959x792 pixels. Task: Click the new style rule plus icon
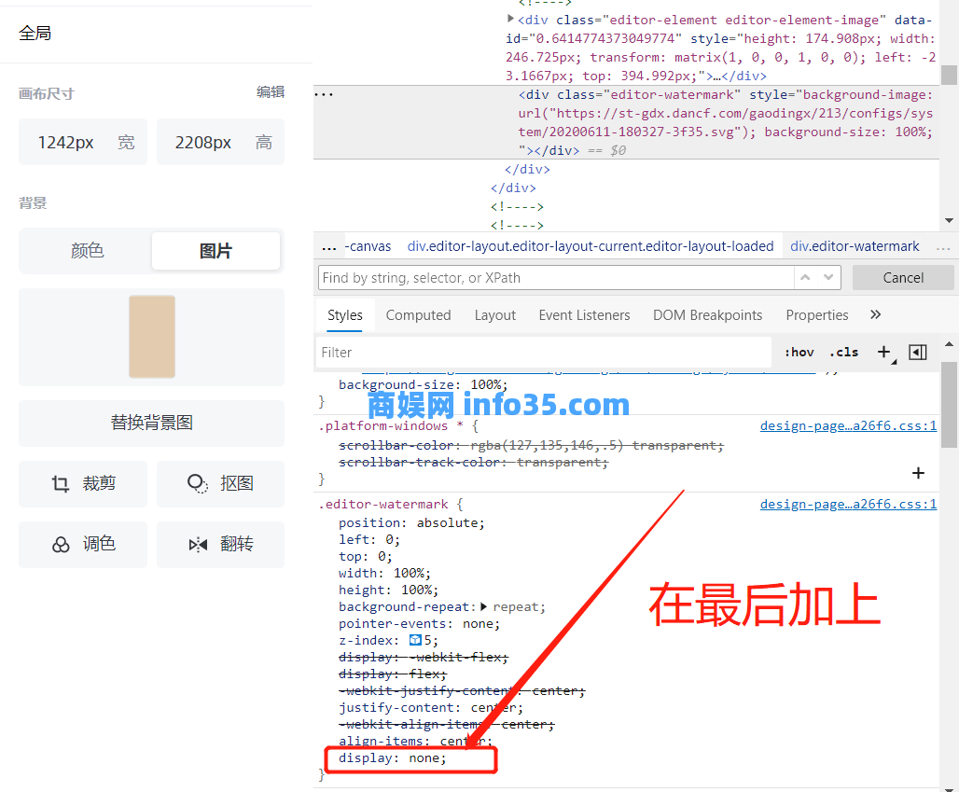(x=883, y=352)
